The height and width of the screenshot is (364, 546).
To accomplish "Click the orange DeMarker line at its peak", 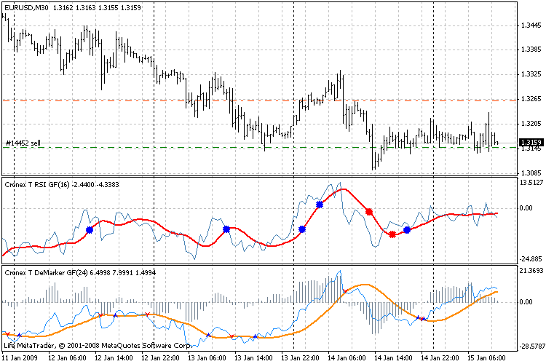I will (x=365, y=285).
